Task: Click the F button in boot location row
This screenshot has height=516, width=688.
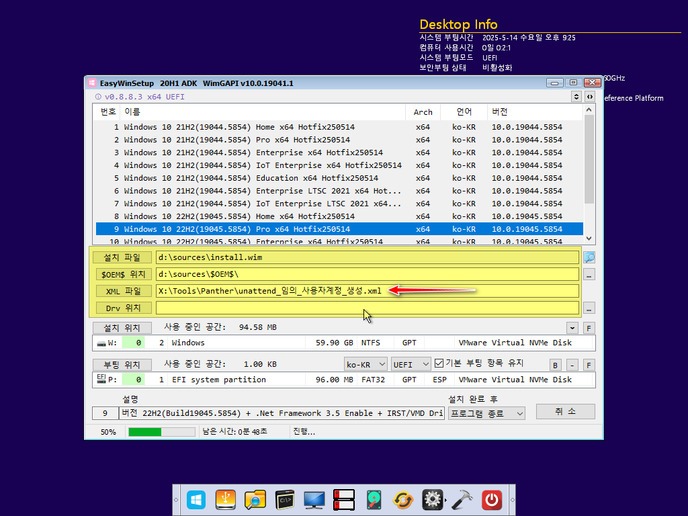Action: pyautogui.click(x=589, y=365)
